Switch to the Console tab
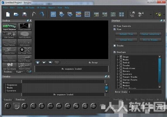The width and height of the screenshot is (167, 117). coord(8,100)
